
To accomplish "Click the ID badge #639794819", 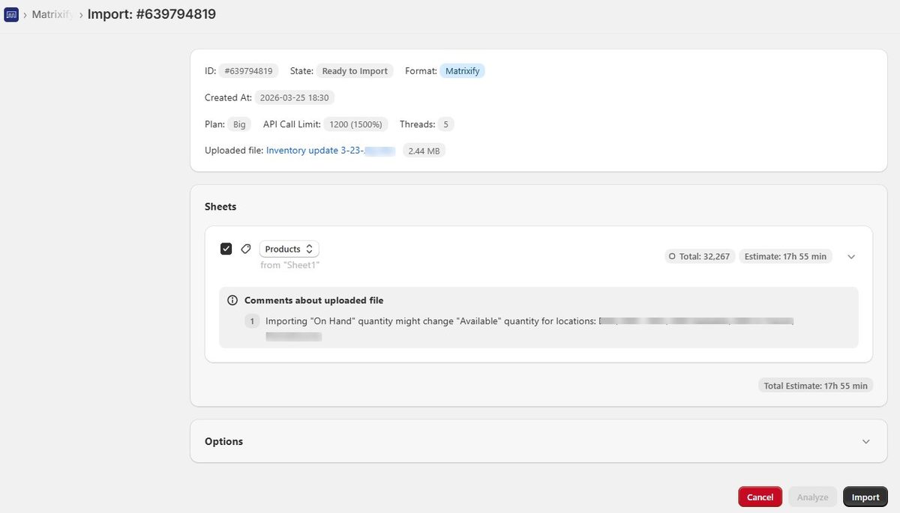I will pyautogui.click(x=249, y=71).
